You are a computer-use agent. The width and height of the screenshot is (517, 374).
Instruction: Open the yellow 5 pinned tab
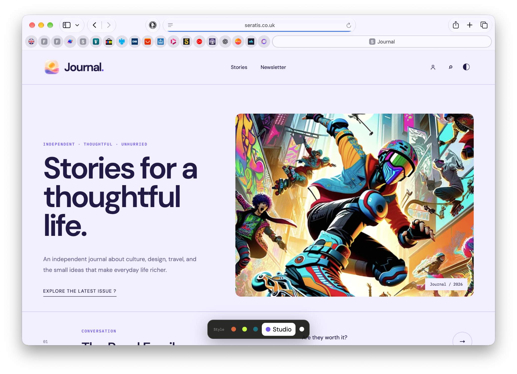(x=186, y=42)
